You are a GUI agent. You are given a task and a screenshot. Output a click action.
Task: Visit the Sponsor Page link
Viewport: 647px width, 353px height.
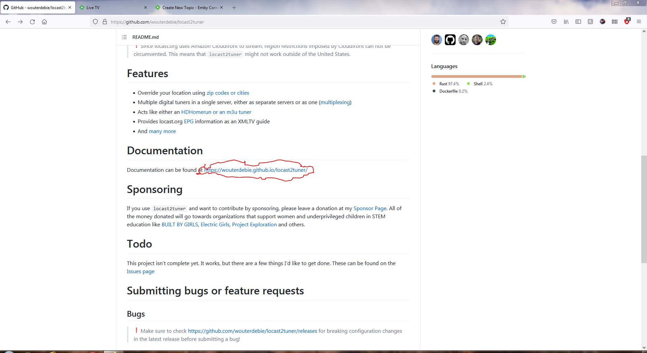click(370, 208)
